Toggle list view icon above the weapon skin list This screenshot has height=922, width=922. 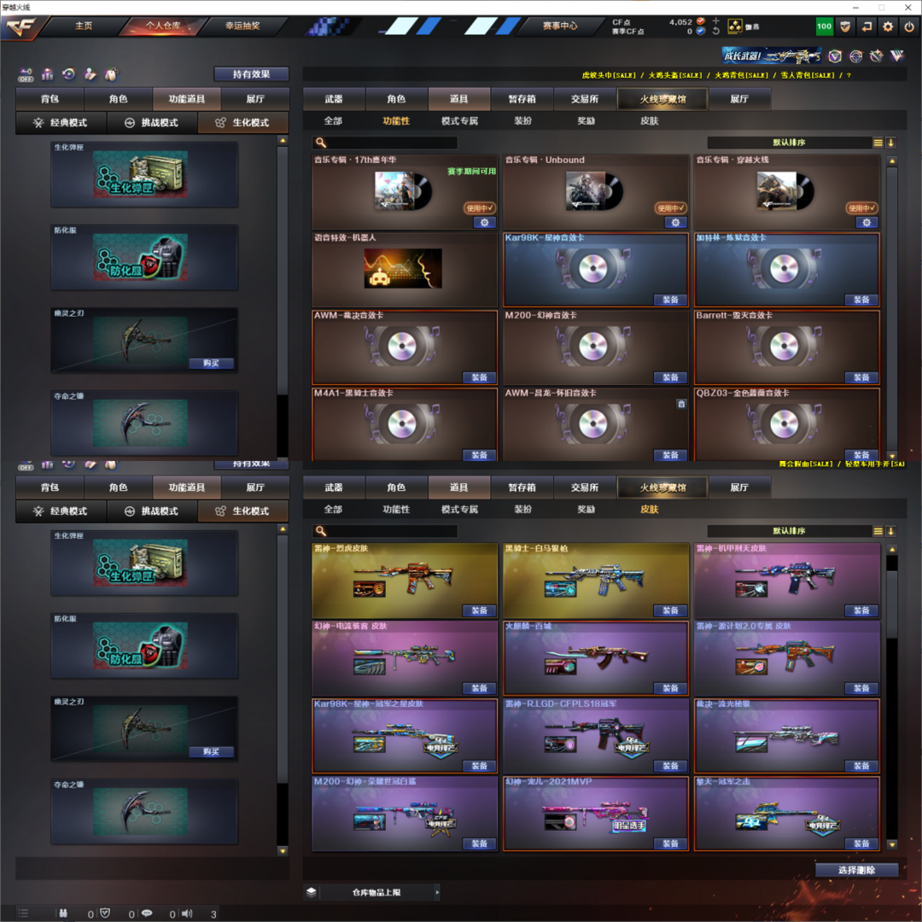(878, 531)
